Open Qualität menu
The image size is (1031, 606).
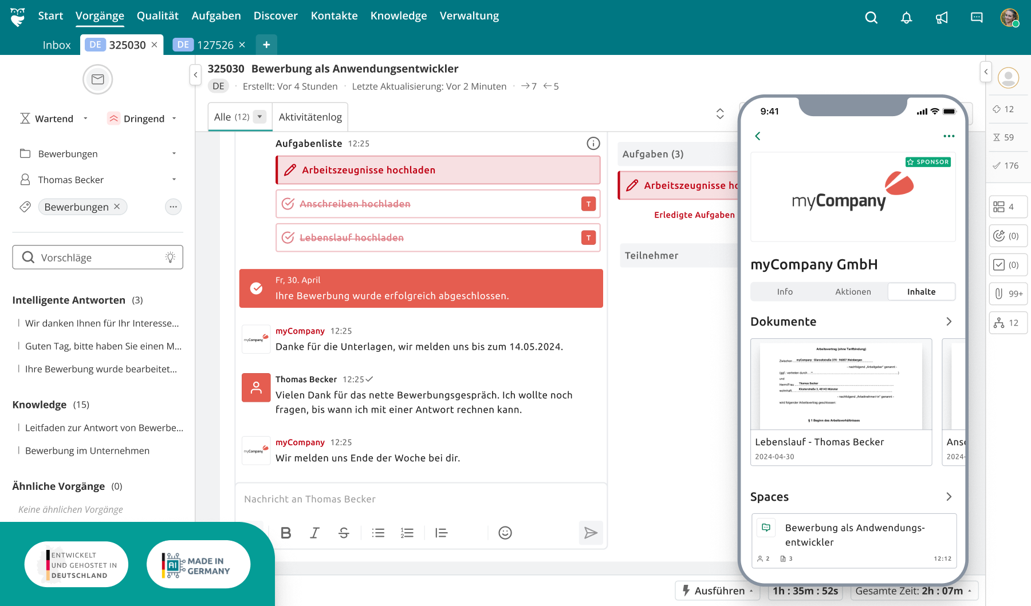point(158,16)
